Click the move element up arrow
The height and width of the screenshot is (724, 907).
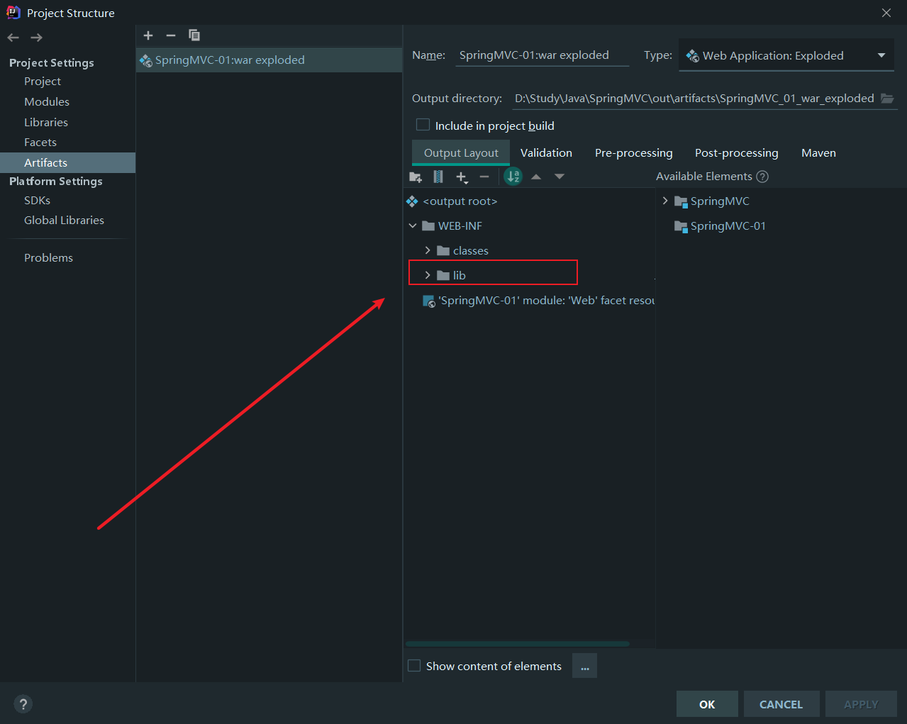536,177
